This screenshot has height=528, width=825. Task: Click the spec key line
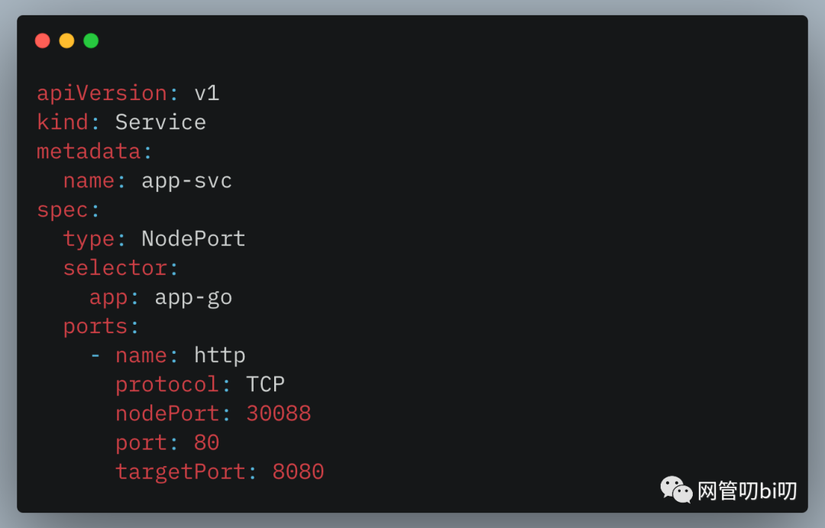tap(68, 210)
